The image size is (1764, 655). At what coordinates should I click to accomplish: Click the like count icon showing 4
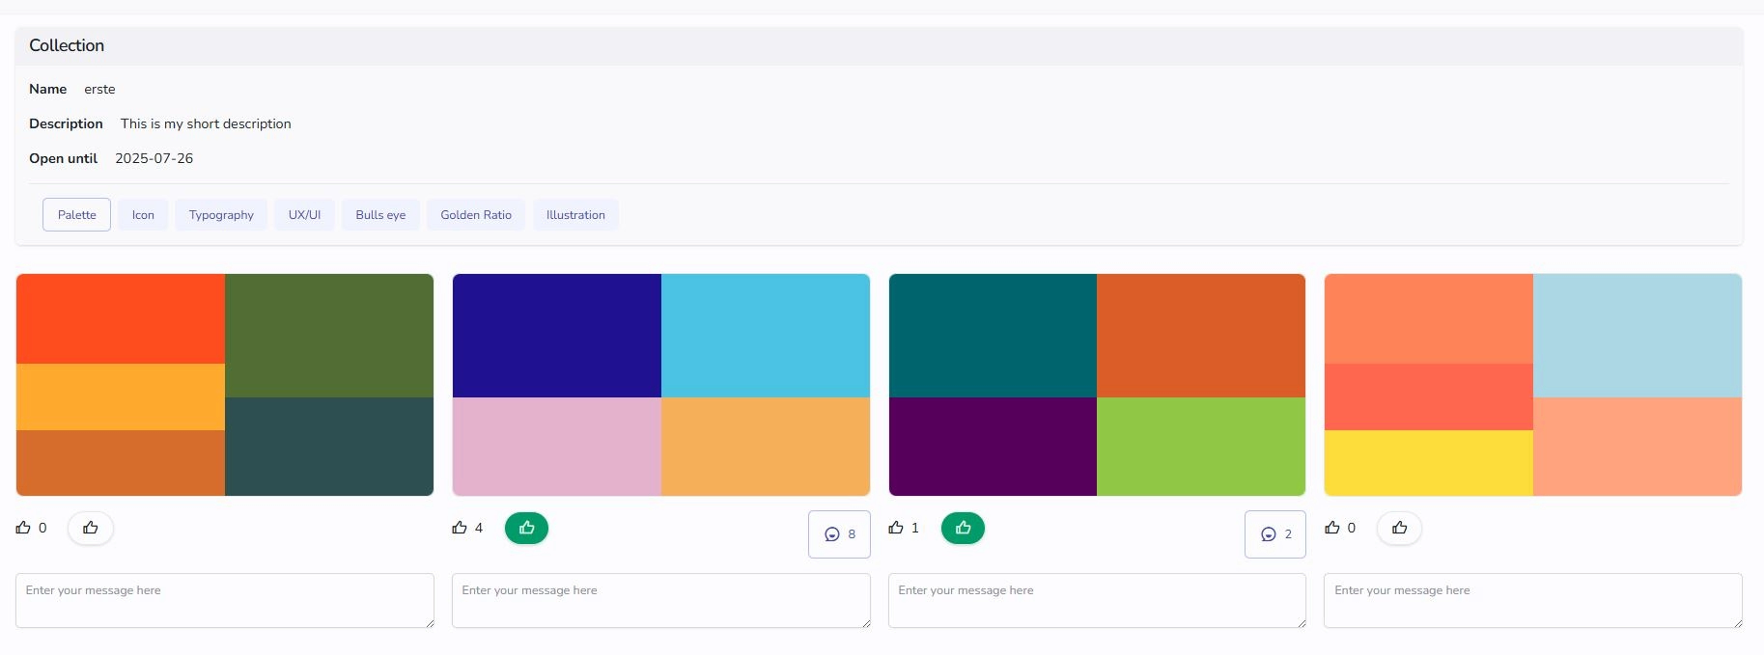point(460,528)
